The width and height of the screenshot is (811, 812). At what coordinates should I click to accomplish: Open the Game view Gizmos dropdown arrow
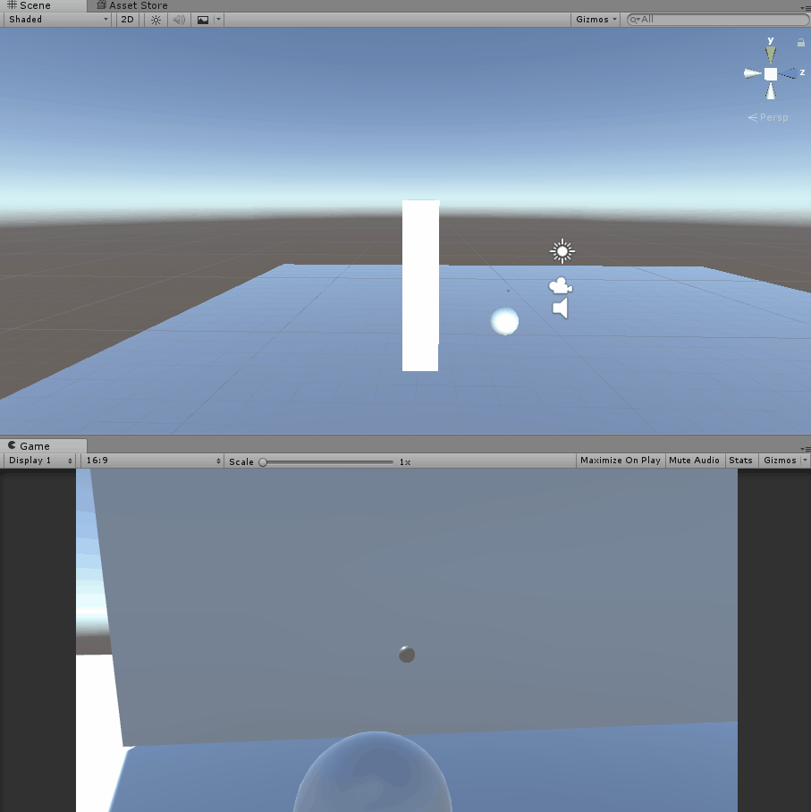805,461
